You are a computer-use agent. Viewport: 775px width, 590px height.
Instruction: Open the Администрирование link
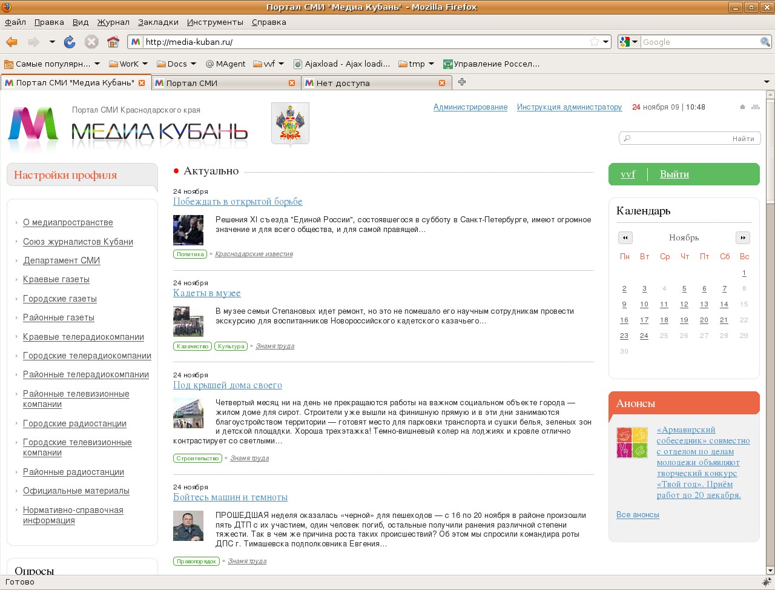coord(470,107)
